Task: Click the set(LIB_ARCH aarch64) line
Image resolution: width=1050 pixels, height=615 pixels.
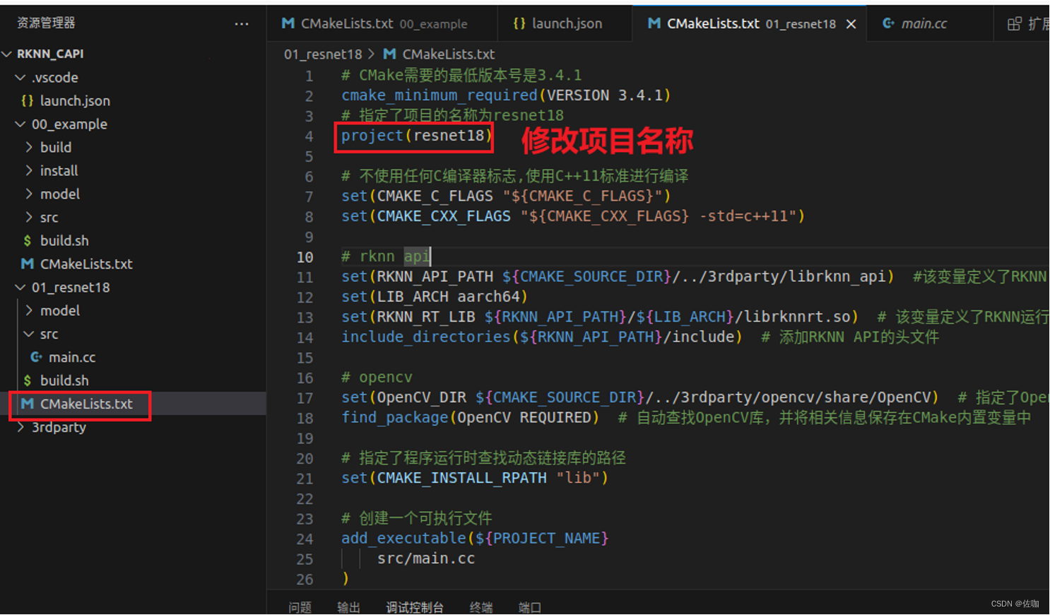Action: [435, 297]
